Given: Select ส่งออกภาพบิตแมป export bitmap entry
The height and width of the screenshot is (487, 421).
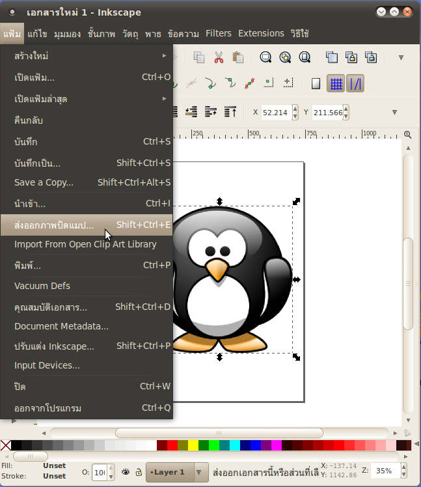Looking at the screenshot, I should [x=87, y=225].
